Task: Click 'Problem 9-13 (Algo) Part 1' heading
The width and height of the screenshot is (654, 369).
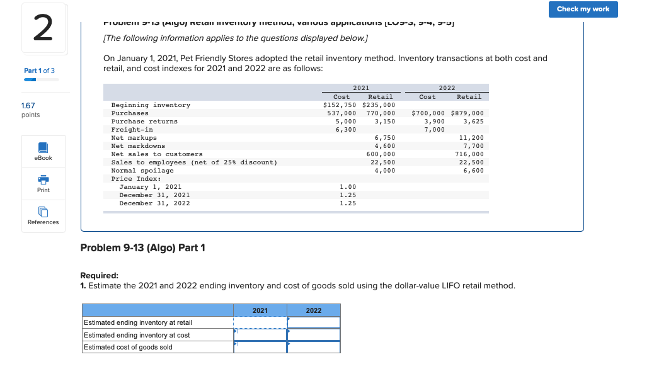Action: click(142, 247)
